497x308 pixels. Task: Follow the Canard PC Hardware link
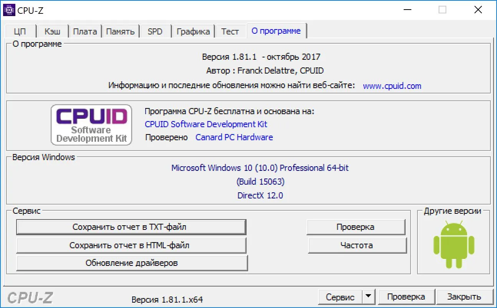(234, 137)
